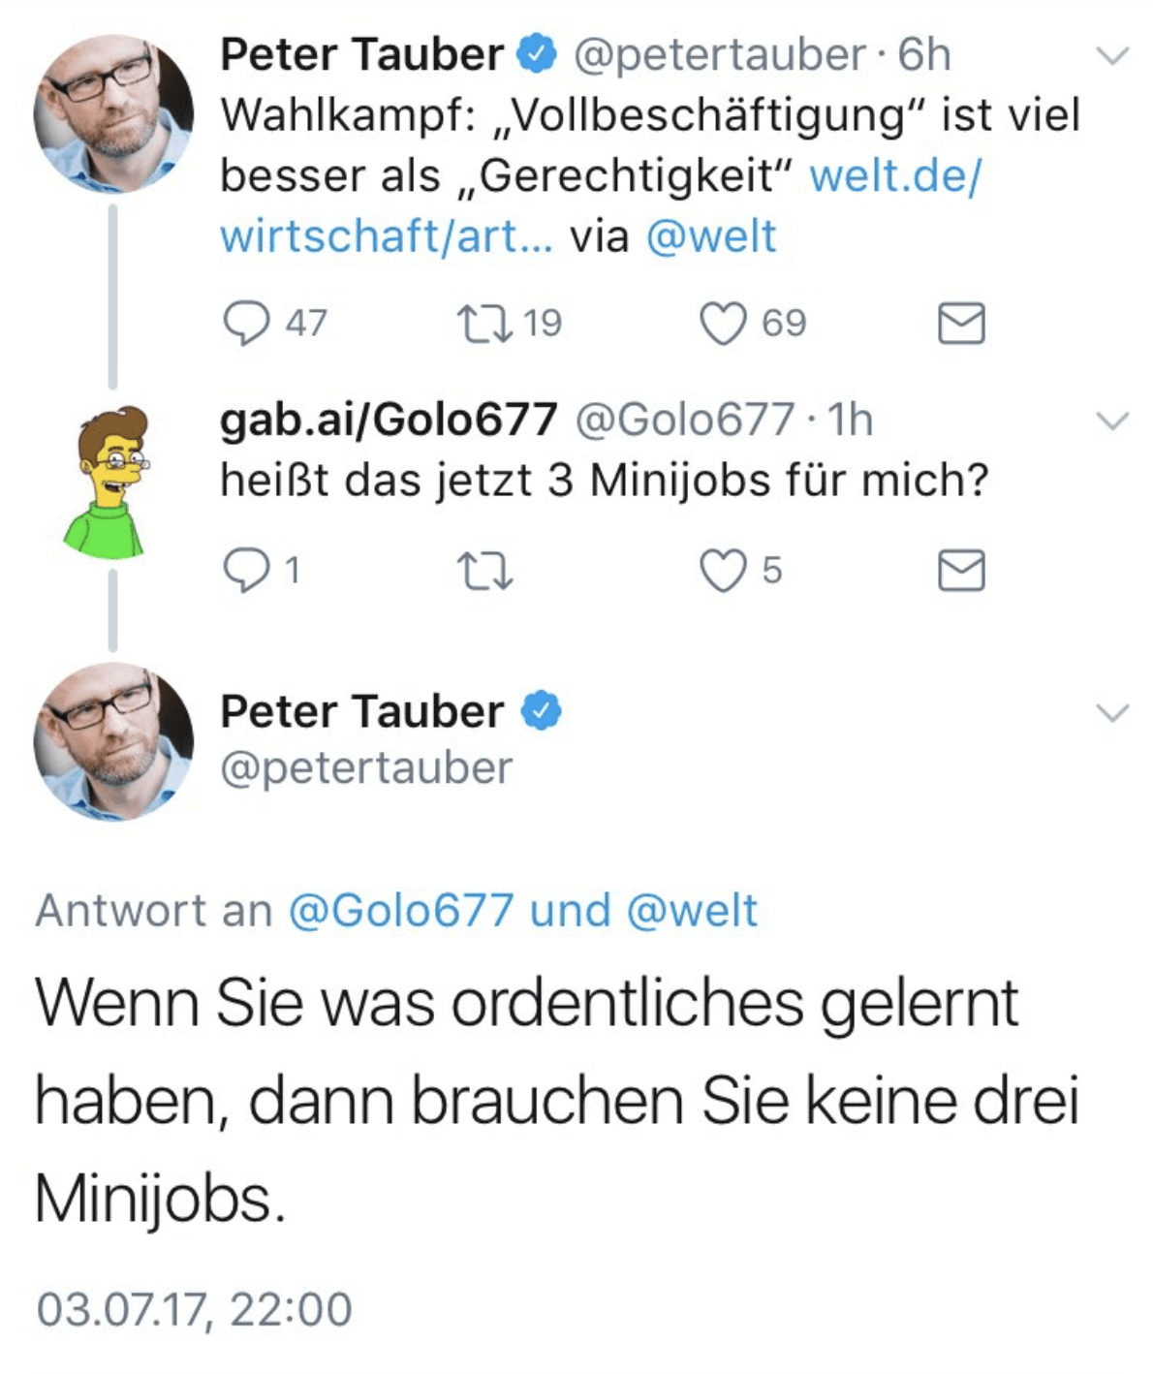Send first tweet via direct message

click(x=961, y=324)
